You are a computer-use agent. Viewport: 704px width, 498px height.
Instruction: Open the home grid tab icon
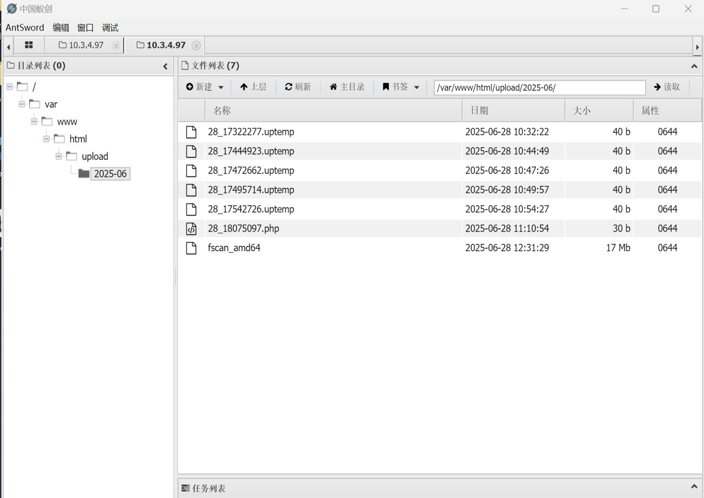click(29, 45)
